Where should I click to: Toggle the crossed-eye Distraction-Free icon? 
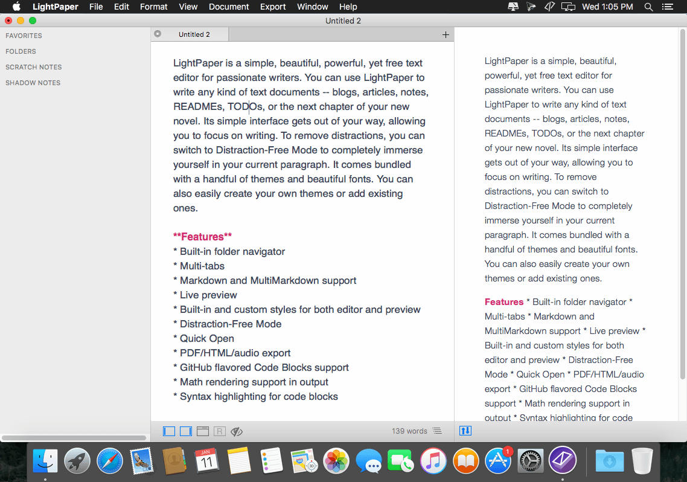237,432
